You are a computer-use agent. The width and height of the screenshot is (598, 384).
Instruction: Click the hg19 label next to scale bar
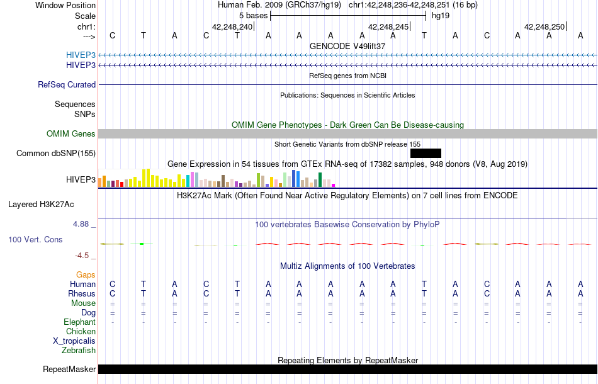pos(441,16)
